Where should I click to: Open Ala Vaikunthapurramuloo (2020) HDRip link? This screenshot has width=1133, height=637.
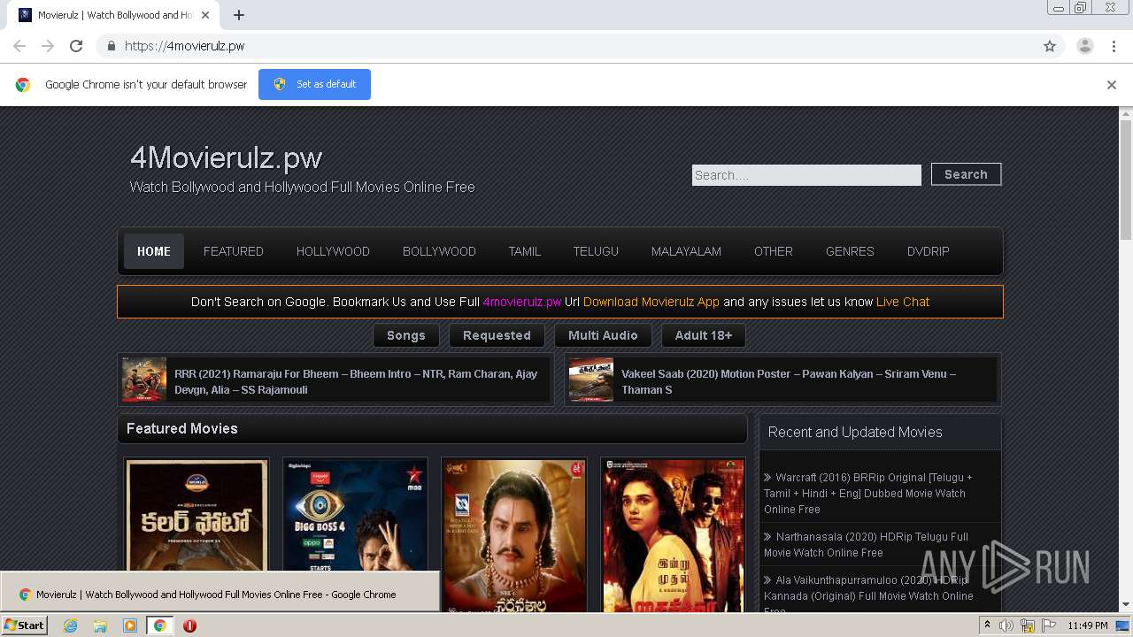coord(869,595)
